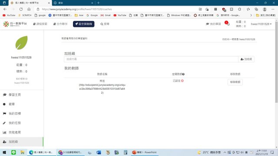Switch to the second browser tab (設定)
This screenshot has height=156, width=278.
tap(73, 3)
